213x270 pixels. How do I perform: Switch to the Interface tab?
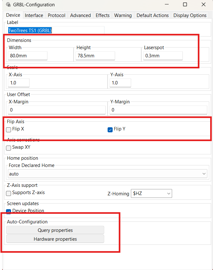pos(34,15)
